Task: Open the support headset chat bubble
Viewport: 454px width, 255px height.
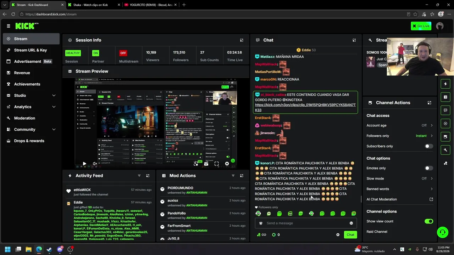Action: click(442, 232)
